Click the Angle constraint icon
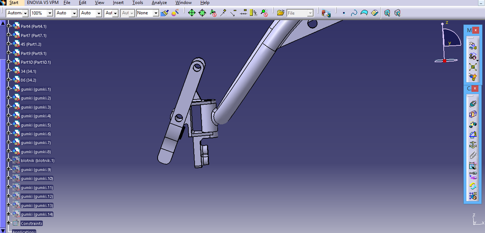The width and height of the screenshot is (485, 233). 472,134
